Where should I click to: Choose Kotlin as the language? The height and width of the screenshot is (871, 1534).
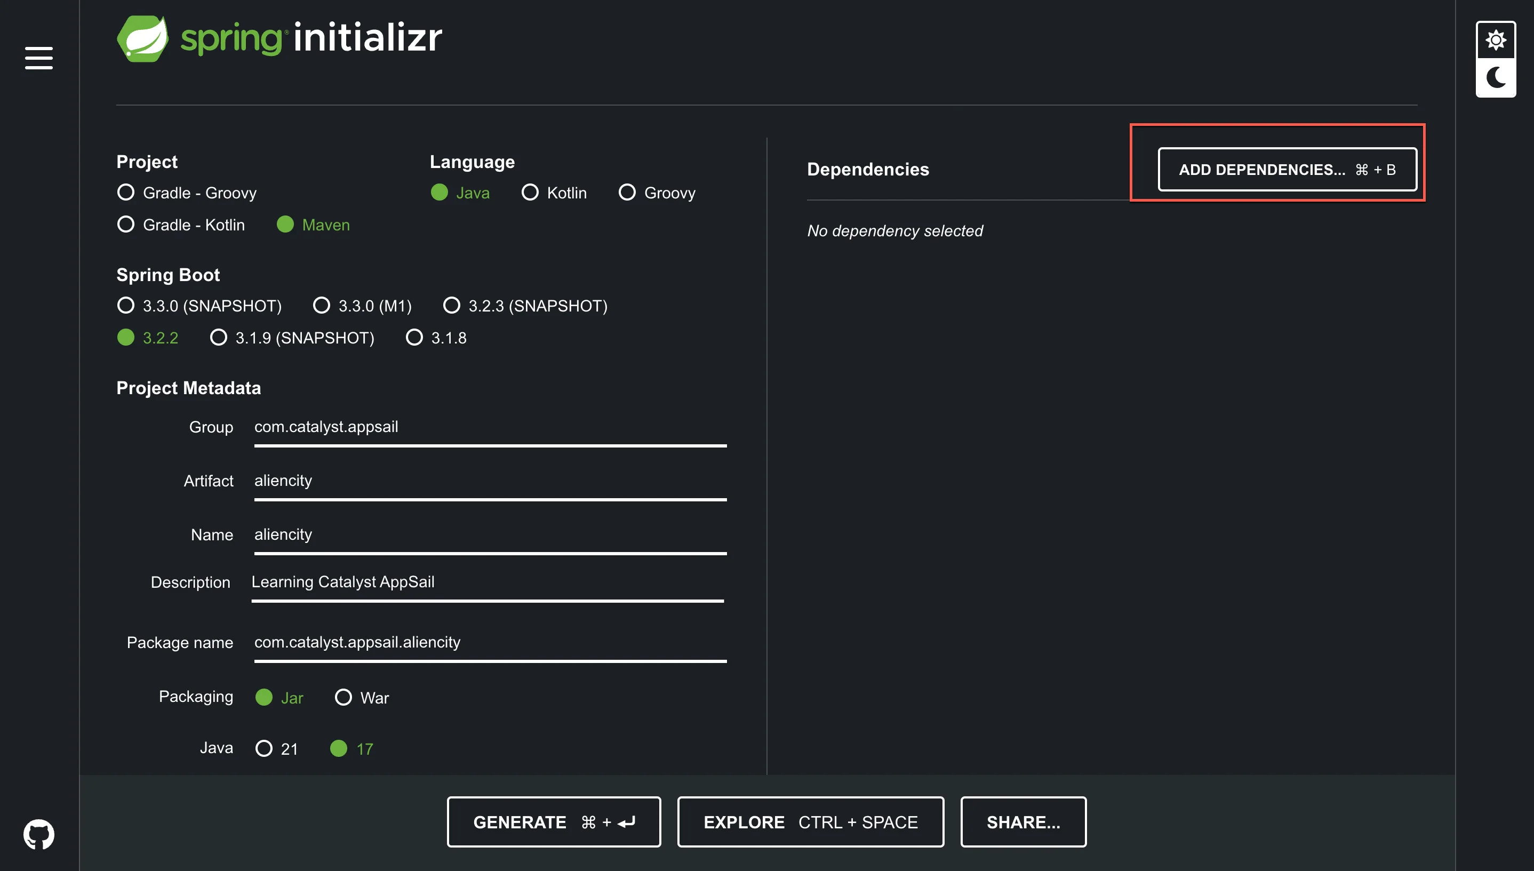[x=530, y=193]
